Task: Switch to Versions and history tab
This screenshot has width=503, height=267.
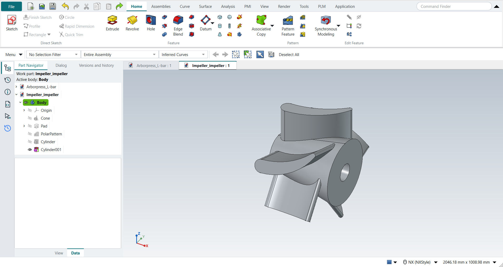Action: 96,65
